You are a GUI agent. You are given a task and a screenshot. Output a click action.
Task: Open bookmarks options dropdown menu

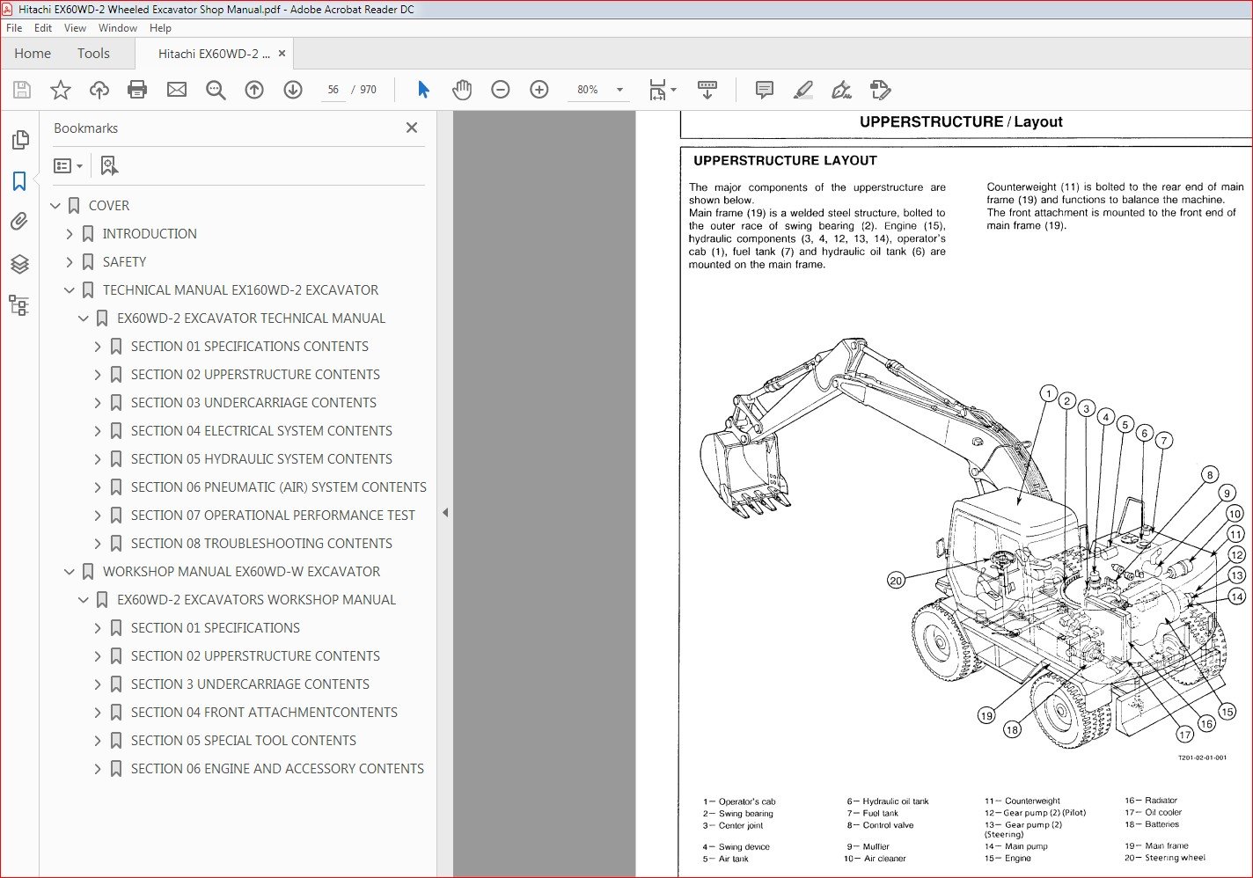click(68, 165)
